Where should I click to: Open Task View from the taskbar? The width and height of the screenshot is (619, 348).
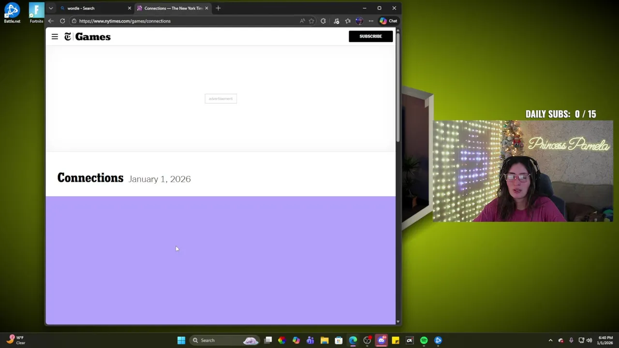268,340
